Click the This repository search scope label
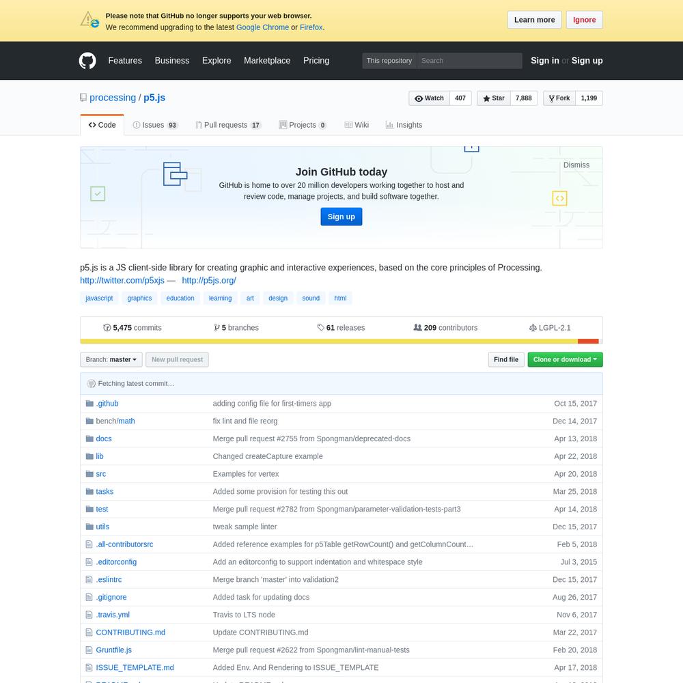 [x=389, y=61]
